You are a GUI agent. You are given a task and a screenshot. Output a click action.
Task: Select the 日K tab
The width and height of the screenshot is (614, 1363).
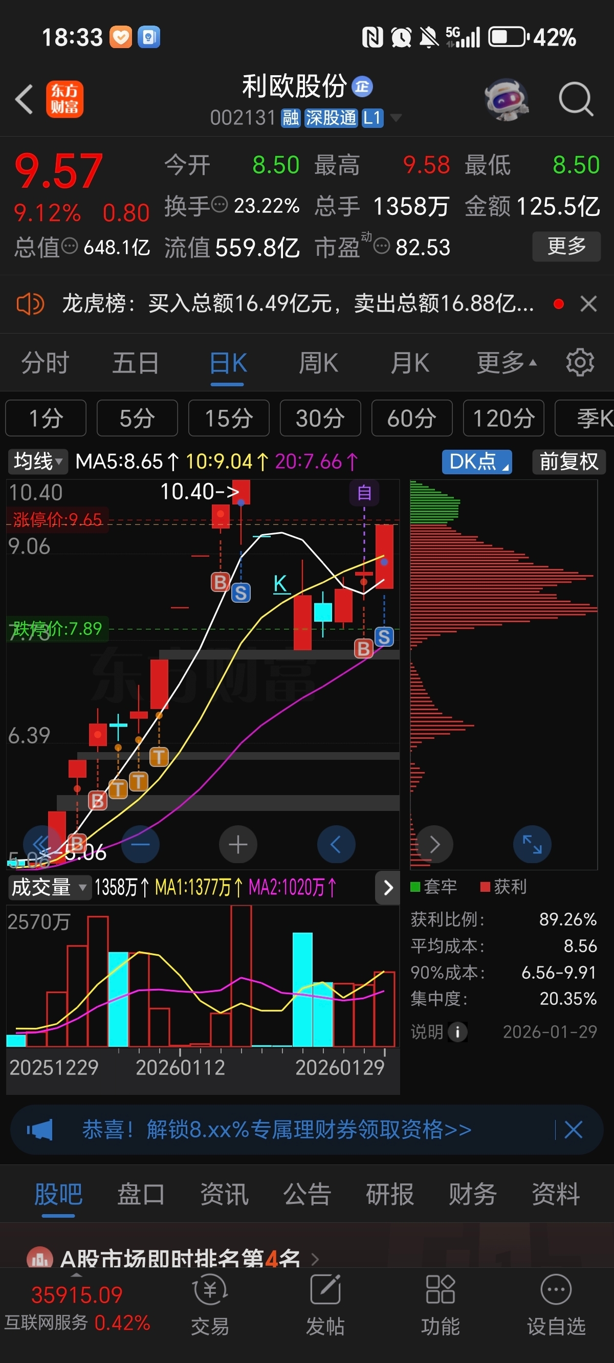[x=228, y=363]
